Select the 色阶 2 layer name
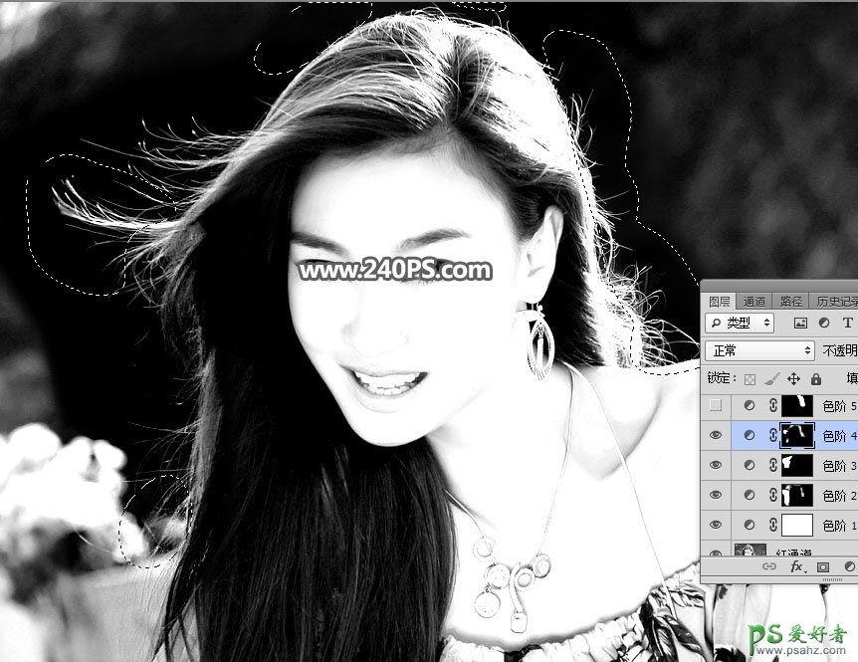Screen dimensions: 858x662 click(x=840, y=495)
